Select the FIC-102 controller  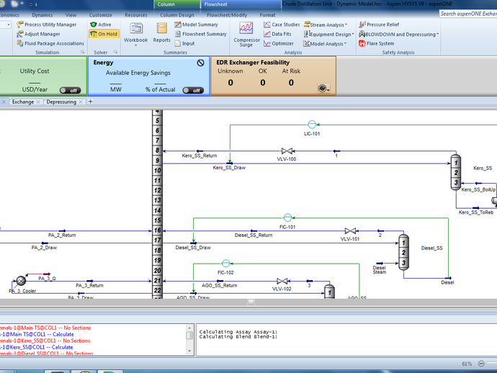225,264
